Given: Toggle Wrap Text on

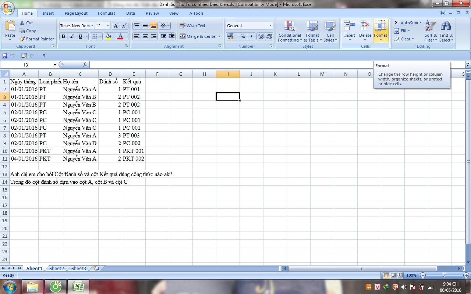Looking at the screenshot, I should coord(192,26).
